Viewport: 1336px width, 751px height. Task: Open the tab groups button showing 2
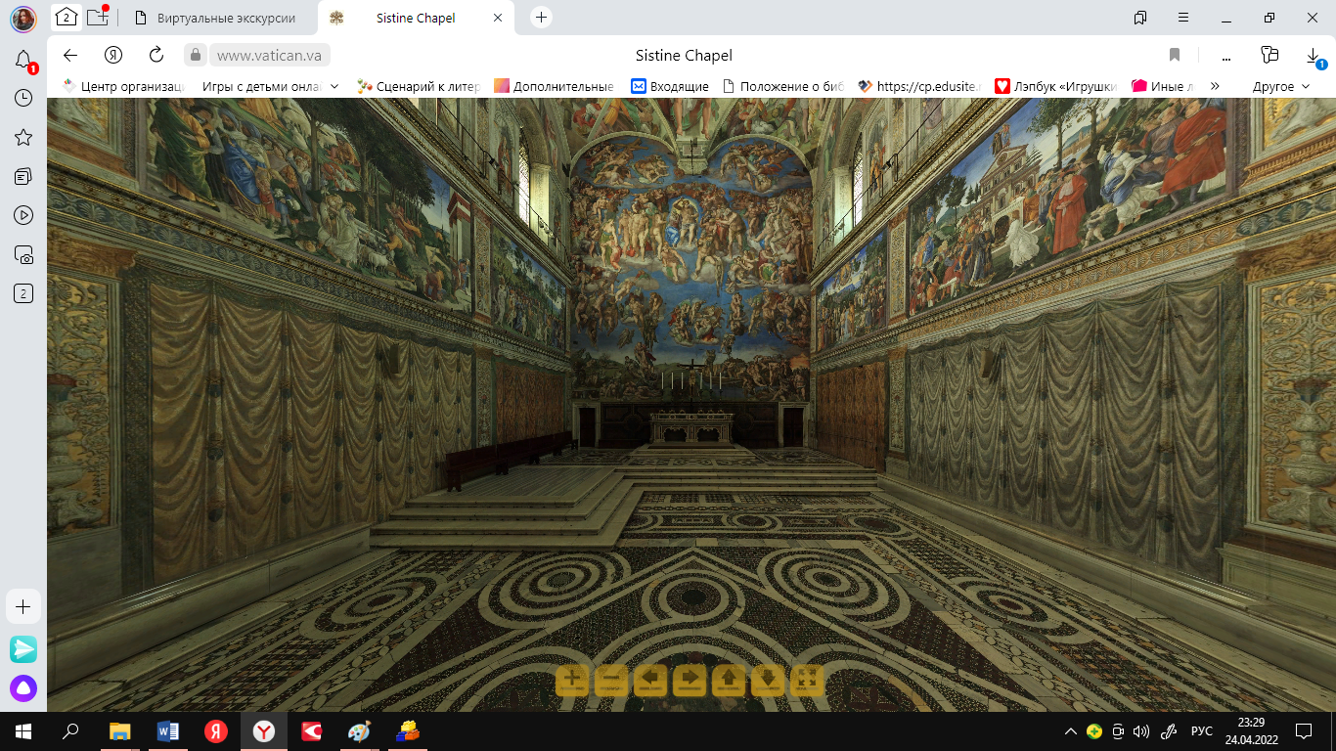pos(66,17)
